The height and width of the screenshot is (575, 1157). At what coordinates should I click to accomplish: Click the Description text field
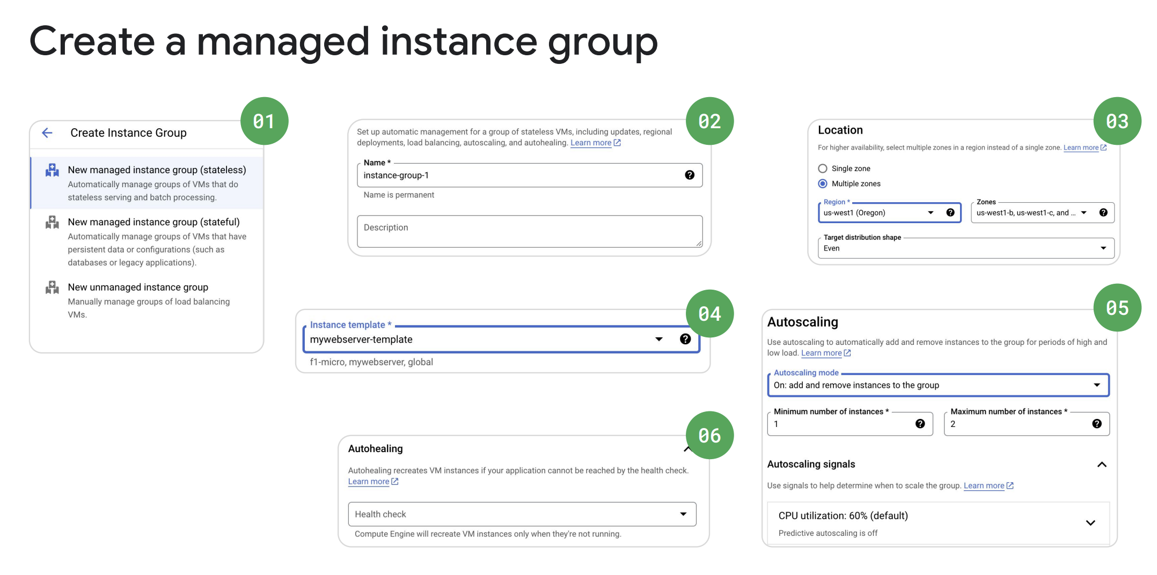[x=529, y=232]
